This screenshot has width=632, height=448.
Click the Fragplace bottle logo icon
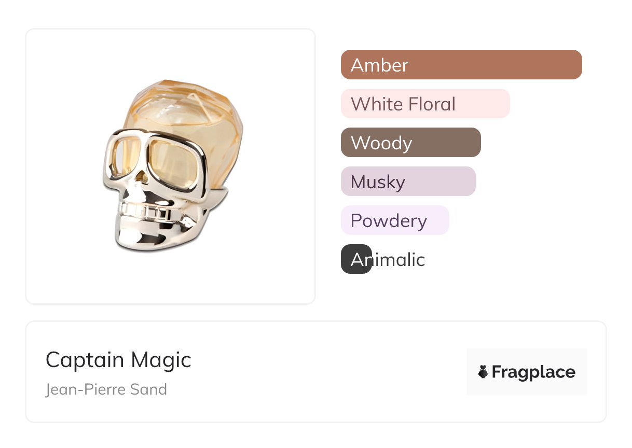pyautogui.click(x=483, y=372)
